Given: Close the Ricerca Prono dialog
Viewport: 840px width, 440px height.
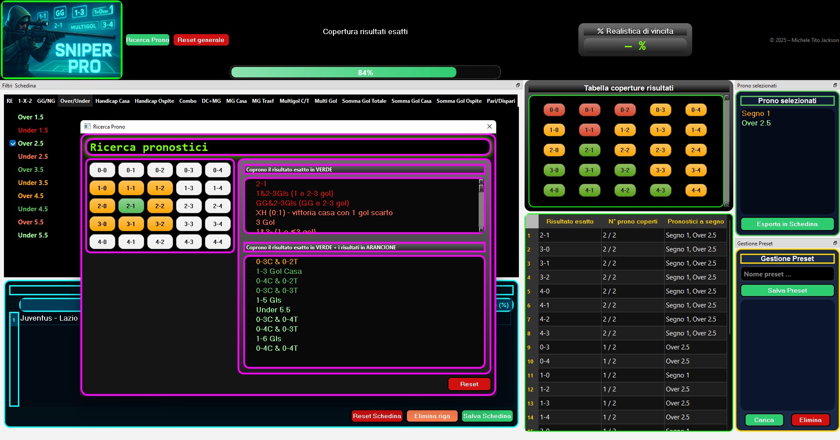Looking at the screenshot, I should click(x=489, y=126).
